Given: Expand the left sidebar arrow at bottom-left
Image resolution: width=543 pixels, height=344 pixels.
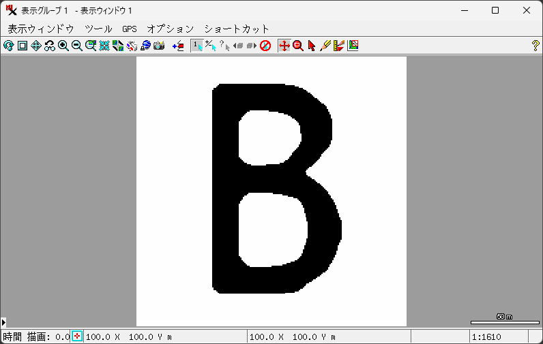Looking at the screenshot, I should point(3,322).
